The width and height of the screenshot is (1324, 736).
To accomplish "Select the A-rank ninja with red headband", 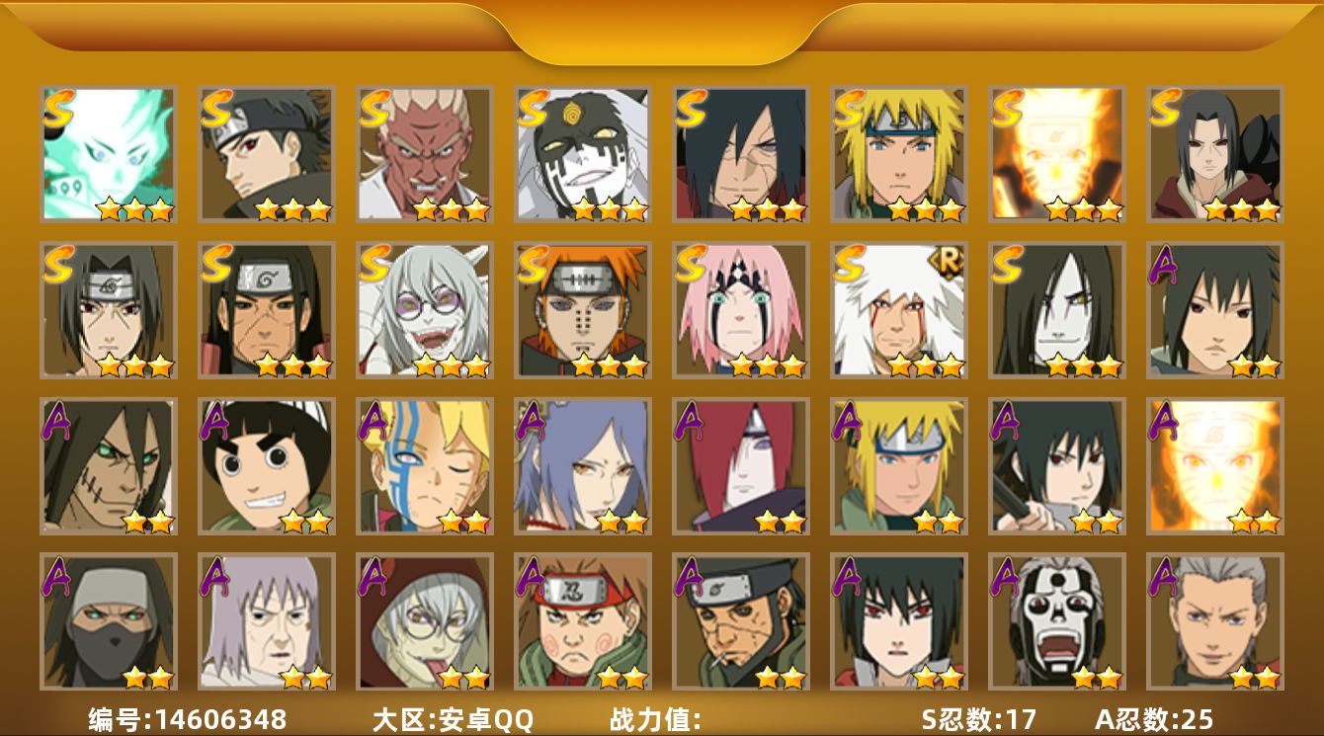I will 583,621.
